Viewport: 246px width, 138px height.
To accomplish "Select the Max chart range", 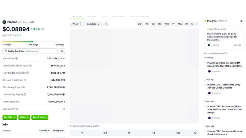I will click(x=180, y=24).
